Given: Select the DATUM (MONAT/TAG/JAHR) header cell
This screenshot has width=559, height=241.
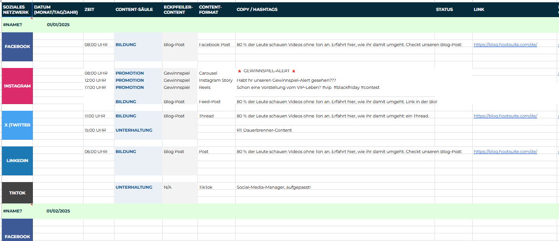Looking at the screenshot, I should (58, 10).
